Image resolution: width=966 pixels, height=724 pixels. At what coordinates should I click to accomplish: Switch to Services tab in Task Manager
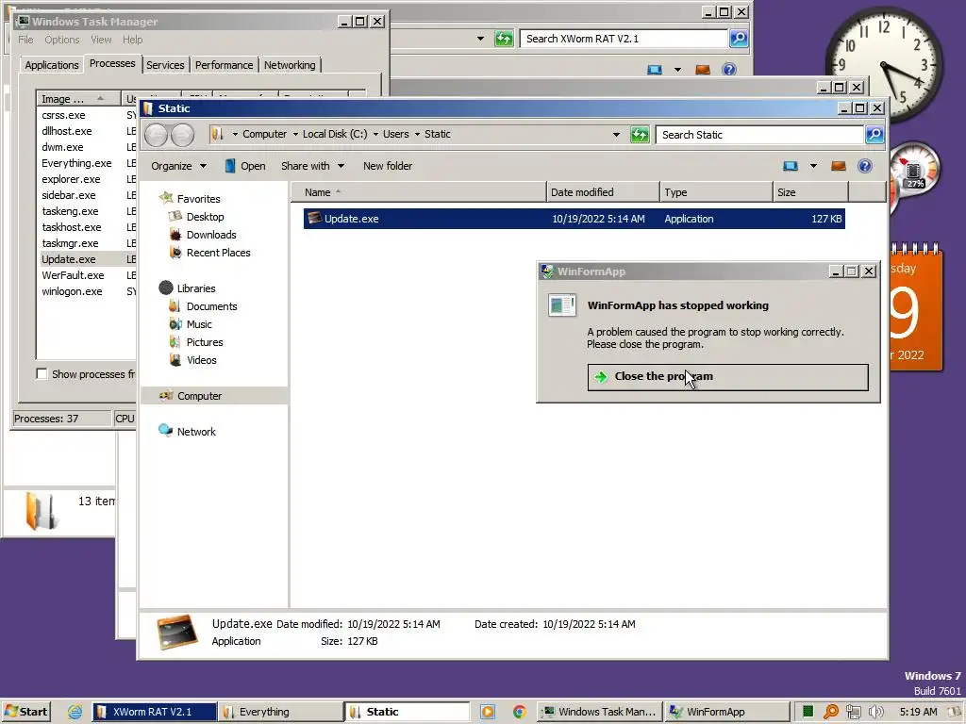coord(165,65)
